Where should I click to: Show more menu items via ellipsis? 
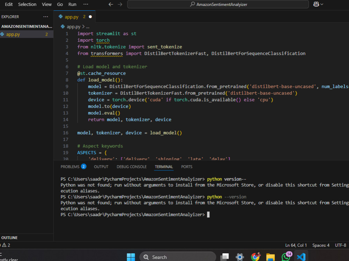(x=86, y=4)
